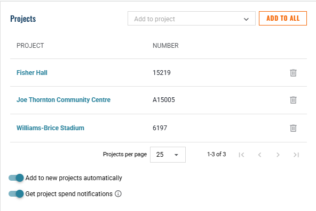This screenshot has height=211, width=316.
Task: Open Williams-Brice Stadium project link
Action: [x=50, y=128]
